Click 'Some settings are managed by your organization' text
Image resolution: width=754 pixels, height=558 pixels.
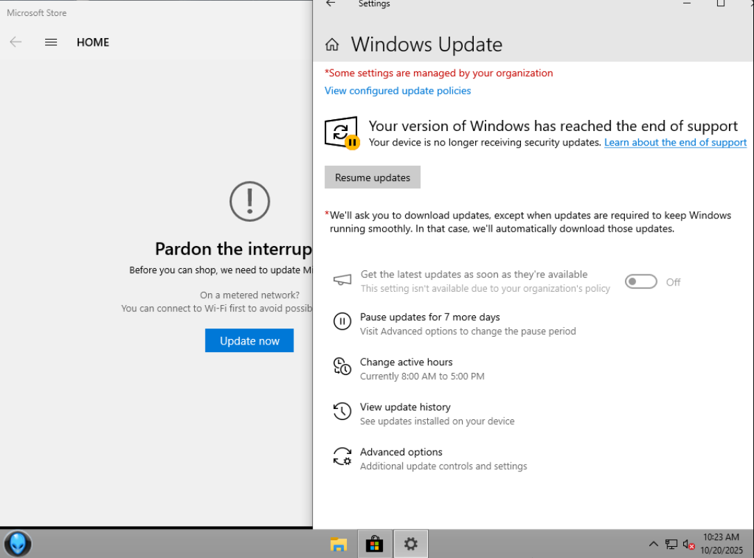tap(438, 73)
